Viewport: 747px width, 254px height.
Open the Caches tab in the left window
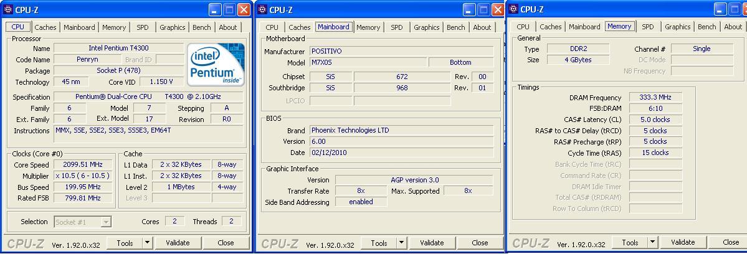(x=45, y=27)
